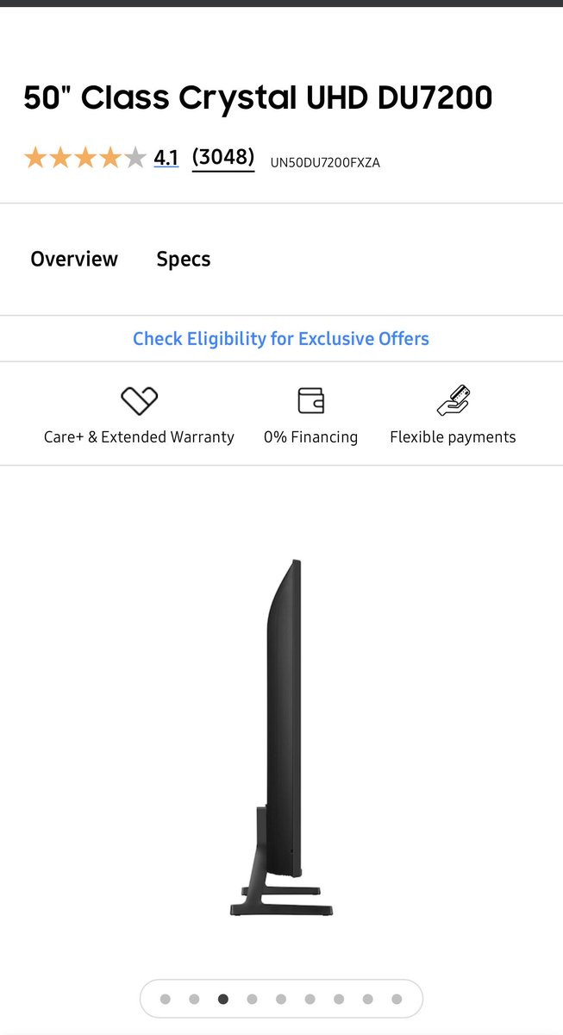The image size is (563, 1035).
Task: Open the Overview tab
Action: coord(74,260)
